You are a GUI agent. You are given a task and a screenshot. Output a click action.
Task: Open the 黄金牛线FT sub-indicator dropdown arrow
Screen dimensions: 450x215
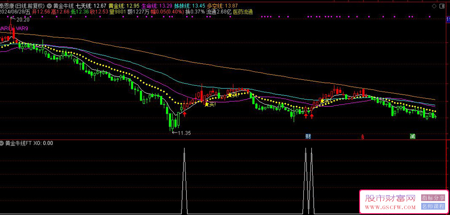click(2, 144)
